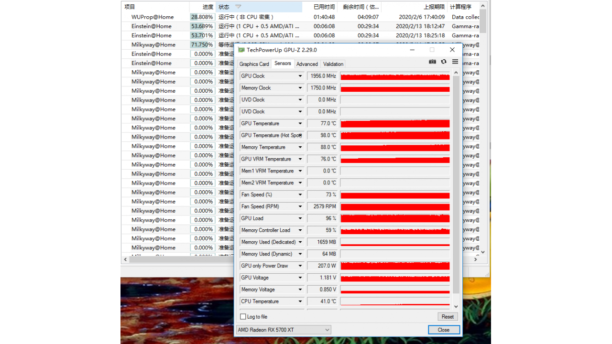Sort by the 上报期限 column header
Image resolution: width=612 pixels, height=344 pixels.
(415, 7)
